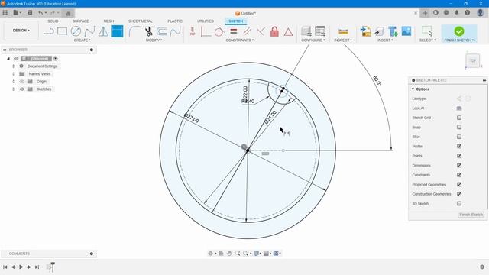
Task: Apply Tangent constraint
Action: 219,31
